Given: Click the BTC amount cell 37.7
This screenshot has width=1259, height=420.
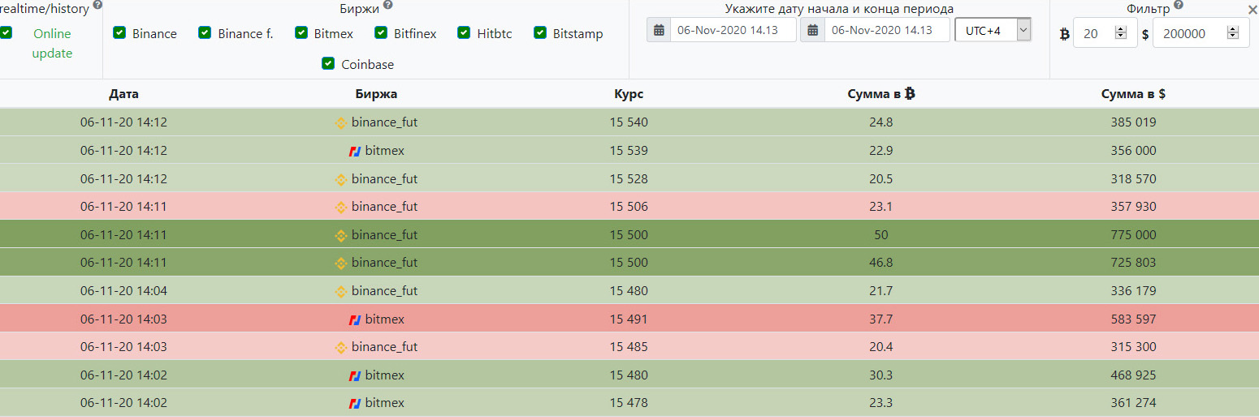Looking at the screenshot, I should [x=881, y=319].
